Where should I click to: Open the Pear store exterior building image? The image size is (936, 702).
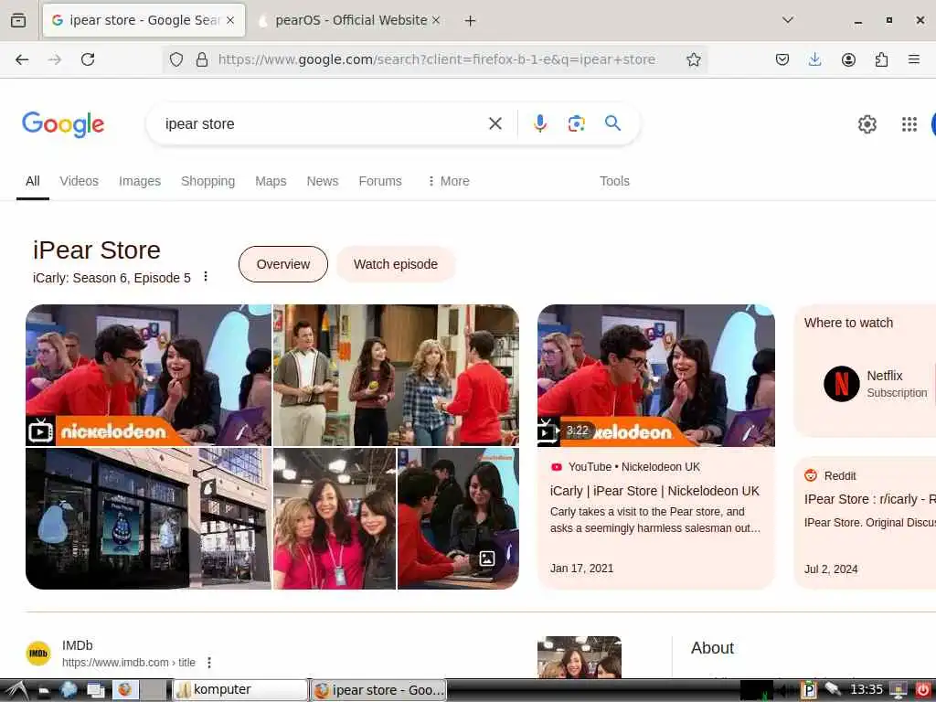click(148, 519)
